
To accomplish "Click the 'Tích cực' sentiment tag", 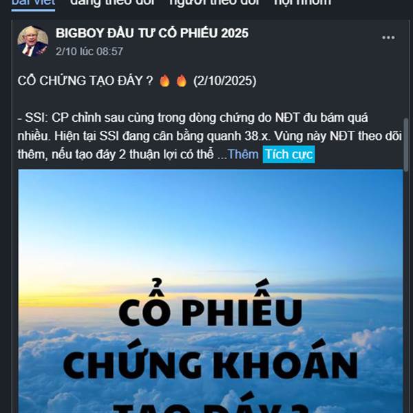I will [288, 154].
